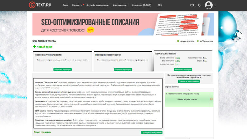Image resolution: width=247 pixels, height=139 pixels.
Task: Click the Повысить уникальность button
Action: (x=189, y=81)
